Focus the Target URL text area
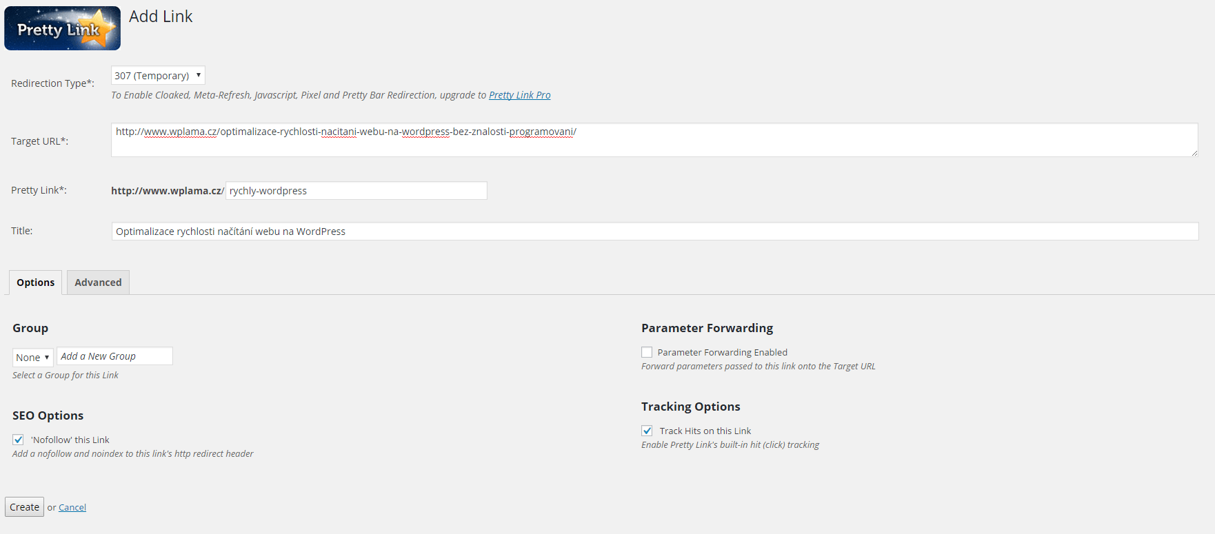Image resolution: width=1215 pixels, height=534 pixels. tap(654, 140)
